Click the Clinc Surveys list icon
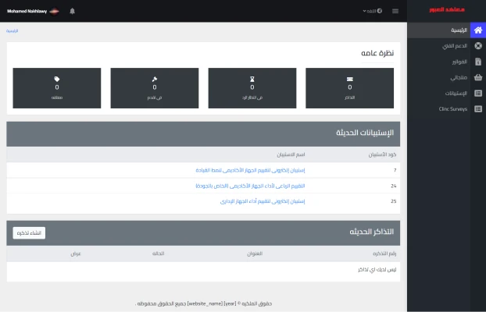Viewport: 486px width, 312px height. [x=477, y=109]
